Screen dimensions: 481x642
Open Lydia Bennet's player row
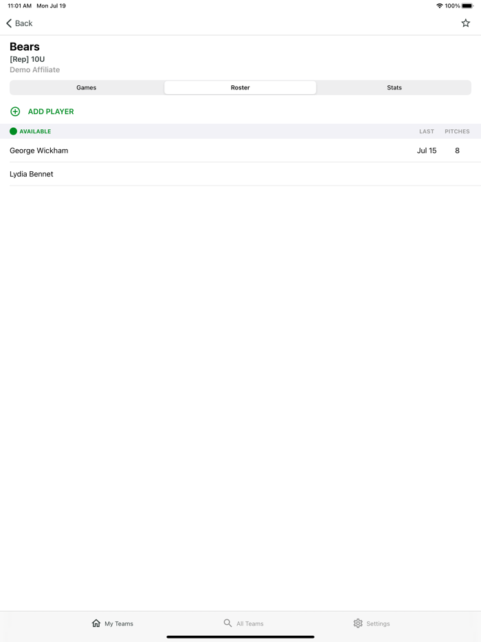240,174
